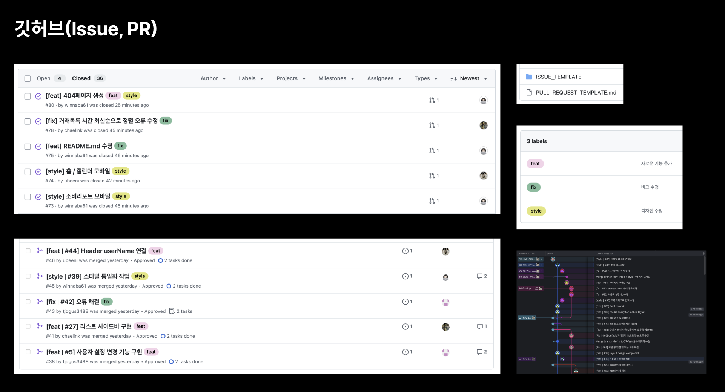Open ISSUE_TEMPLATE folder icon

tap(529, 77)
